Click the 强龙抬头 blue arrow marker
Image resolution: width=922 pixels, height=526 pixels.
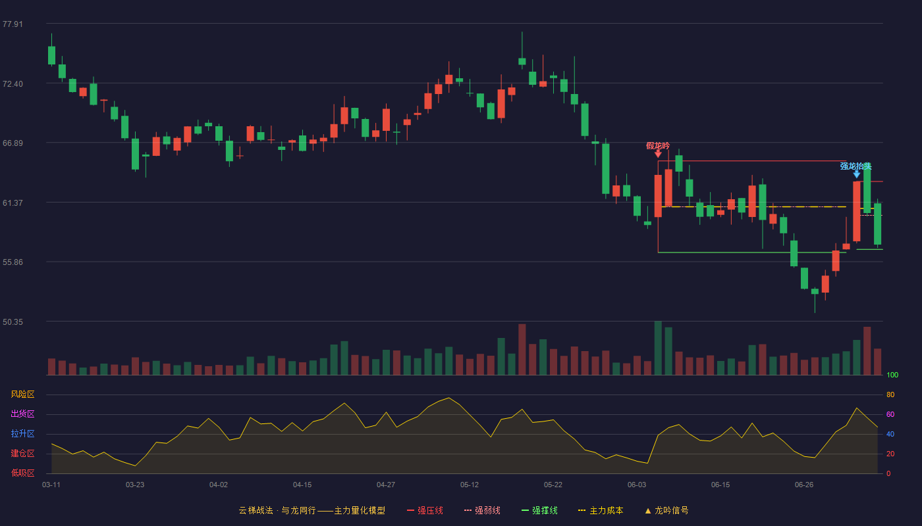click(x=856, y=174)
